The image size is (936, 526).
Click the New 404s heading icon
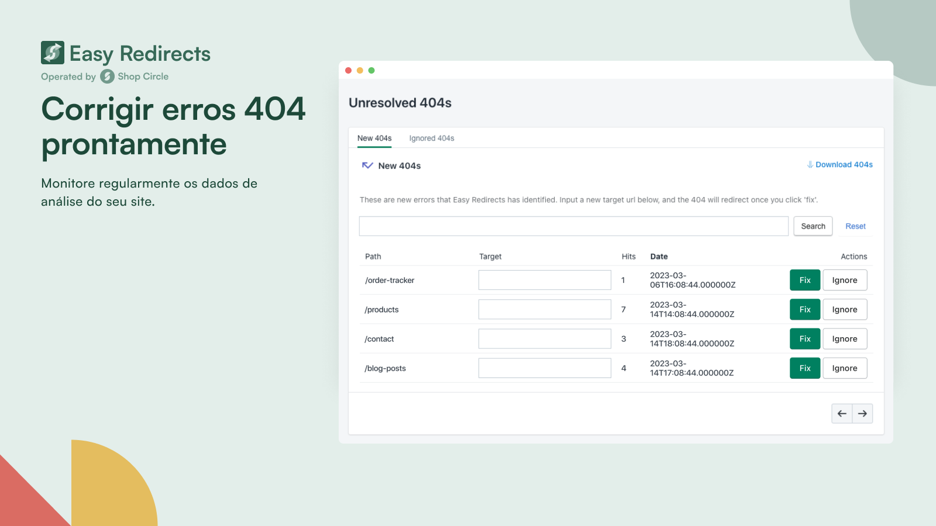click(367, 165)
